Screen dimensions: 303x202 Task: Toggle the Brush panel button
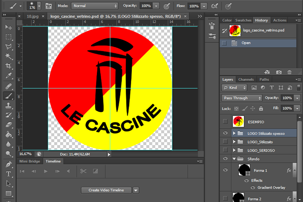point(49,6)
